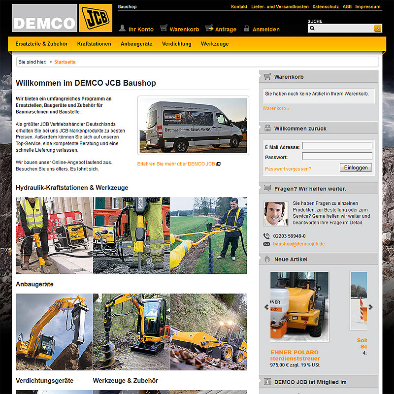Click the support agent headset photo
Screen dimensions: 394x394
coord(276,214)
